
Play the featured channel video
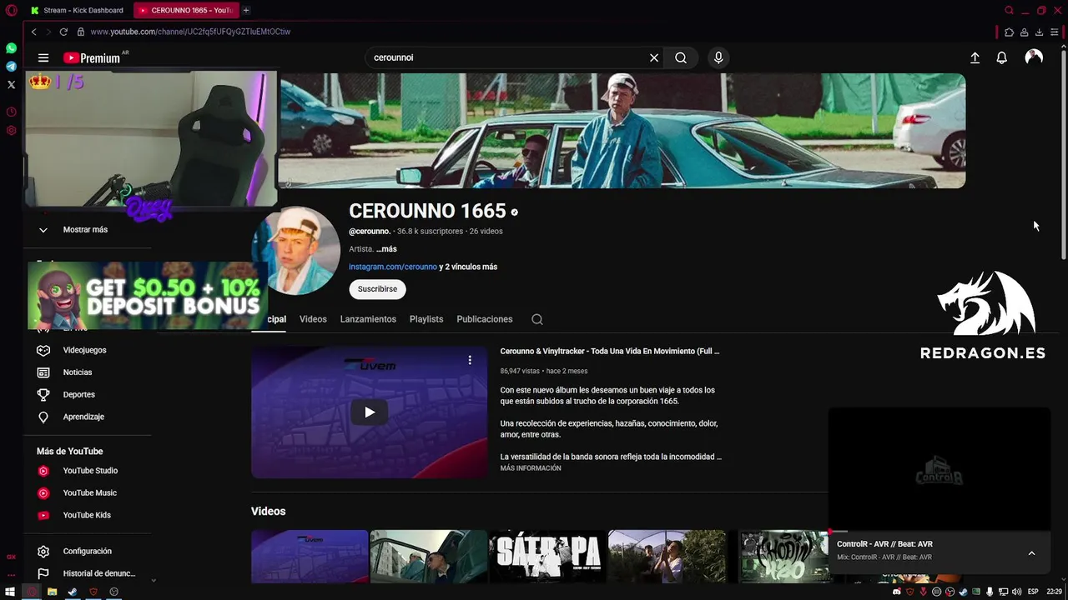pyautogui.click(x=369, y=412)
